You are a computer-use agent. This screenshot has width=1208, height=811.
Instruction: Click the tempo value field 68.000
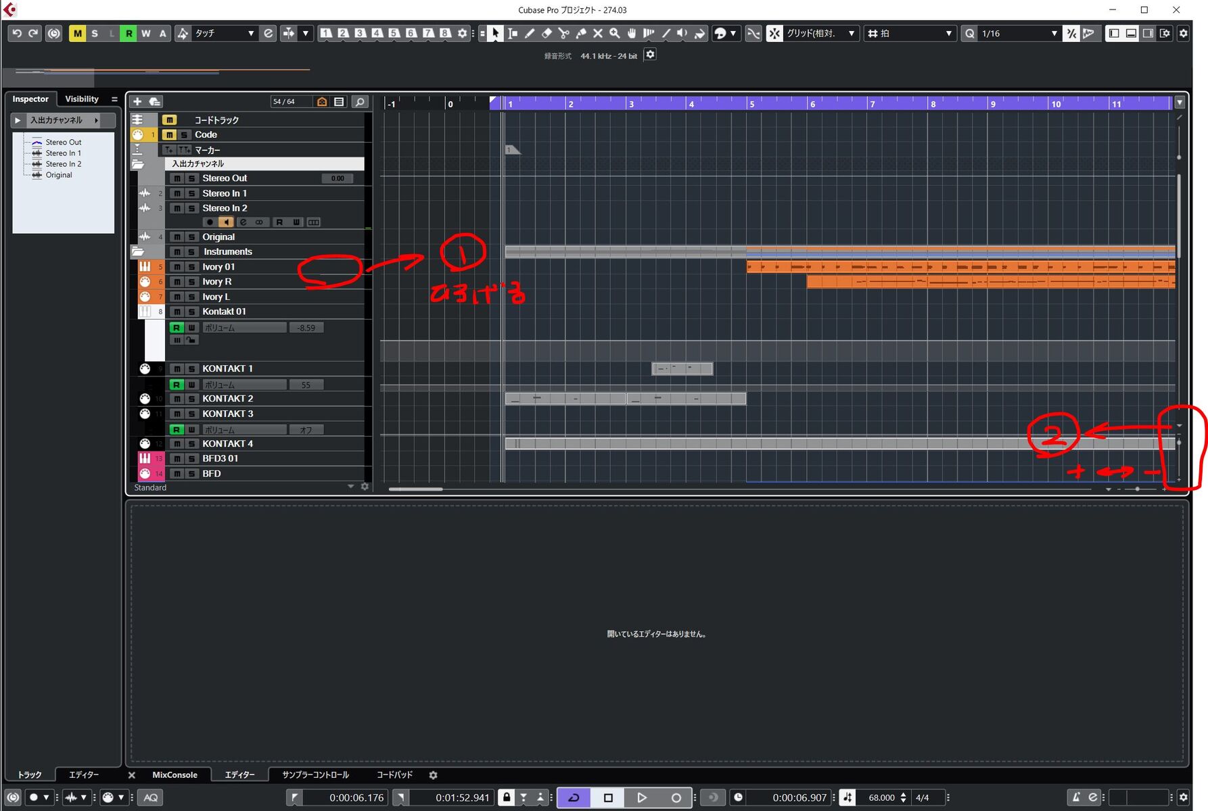(881, 797)
